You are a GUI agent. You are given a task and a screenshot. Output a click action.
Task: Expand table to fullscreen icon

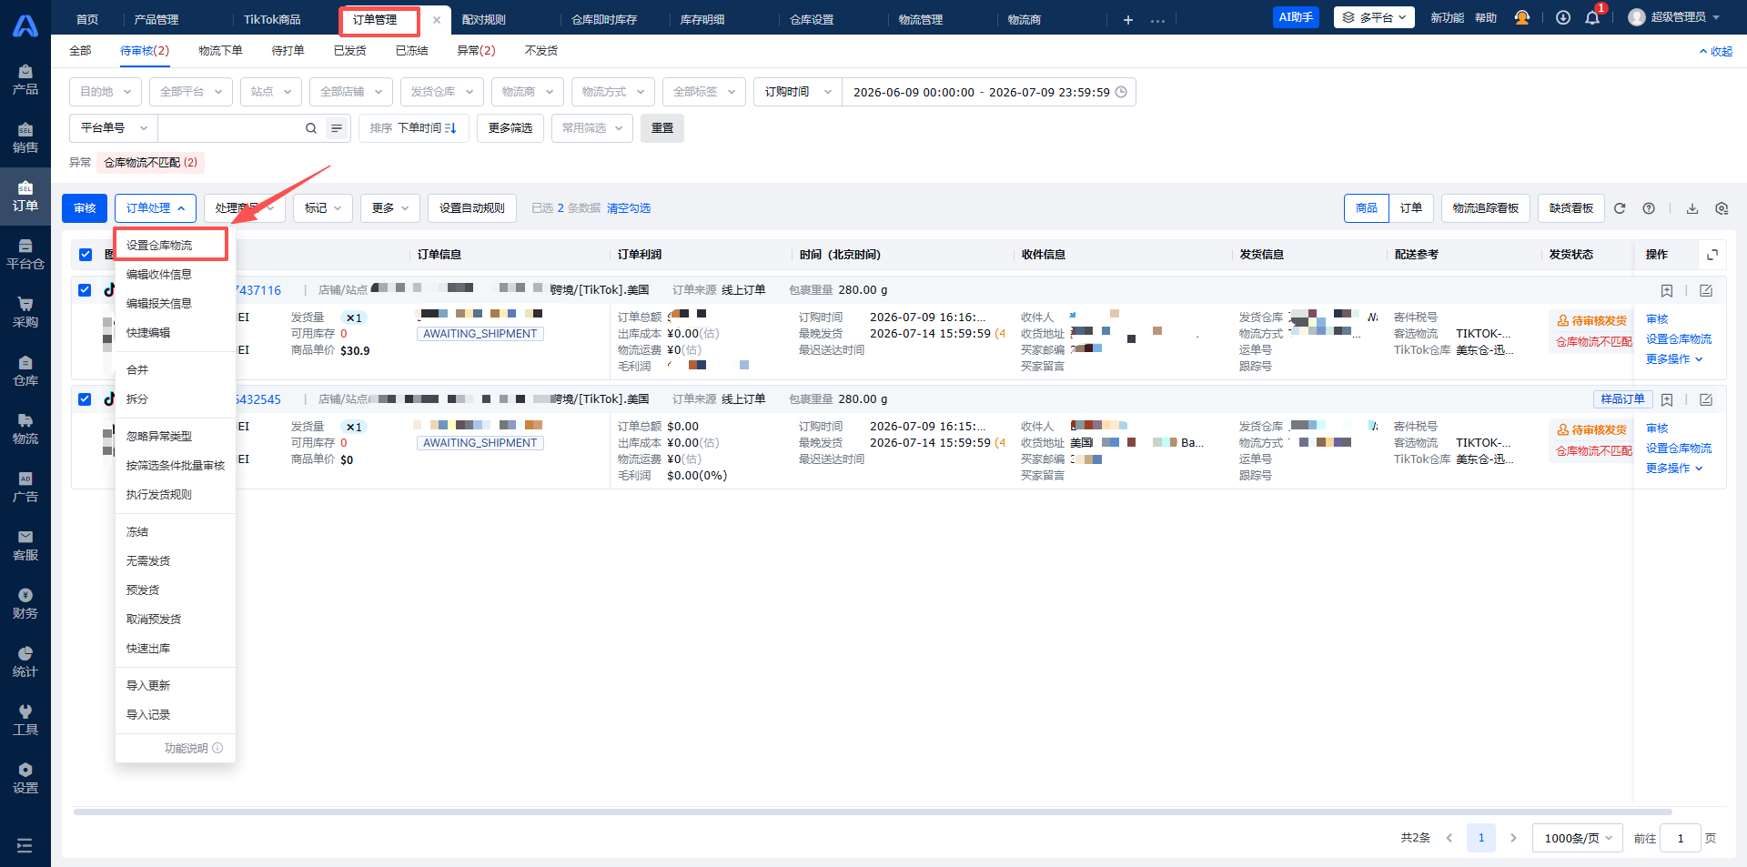tap(1712, 255)
